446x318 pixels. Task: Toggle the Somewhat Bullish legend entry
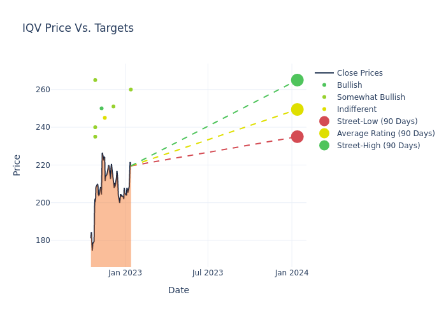pos(371,97)
